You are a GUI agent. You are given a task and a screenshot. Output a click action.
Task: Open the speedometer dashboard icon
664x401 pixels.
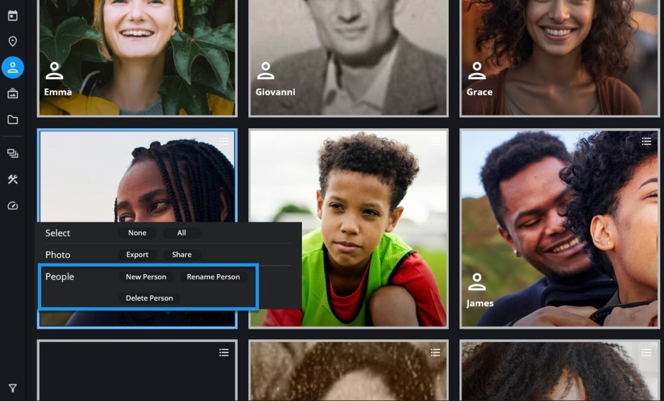13,206
